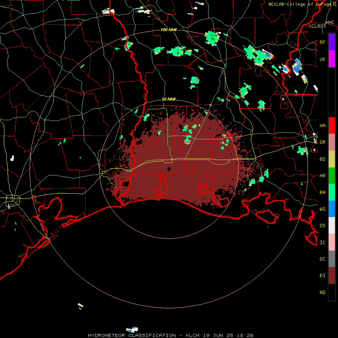Click the 'DS' legend label

point(323,226)
